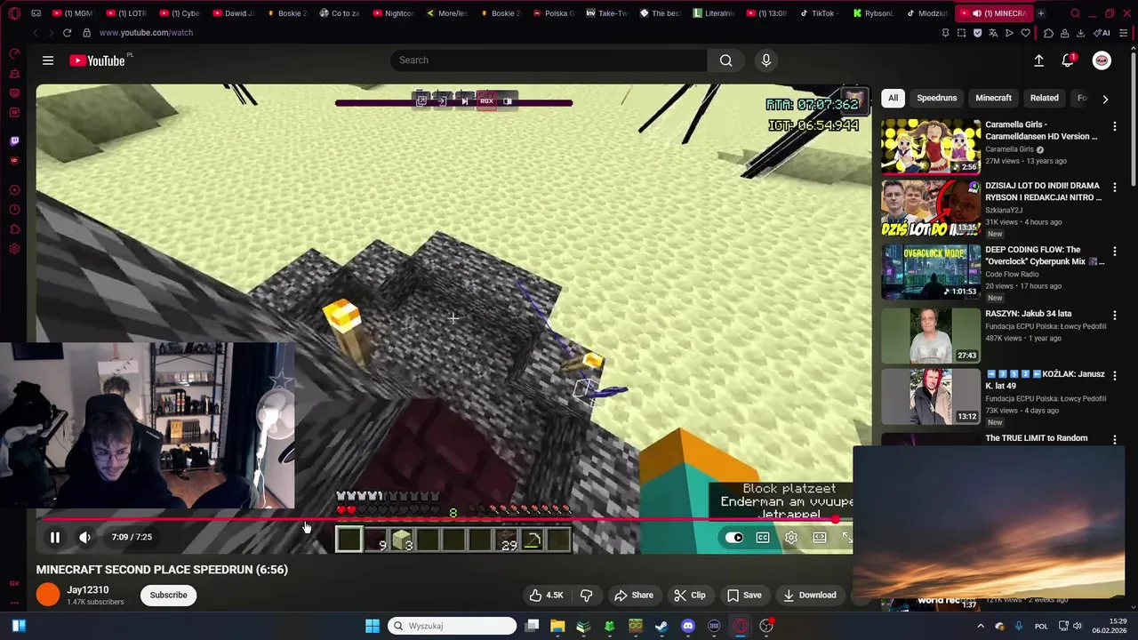Open the YouTube create upload icon

pos(1038,60)
